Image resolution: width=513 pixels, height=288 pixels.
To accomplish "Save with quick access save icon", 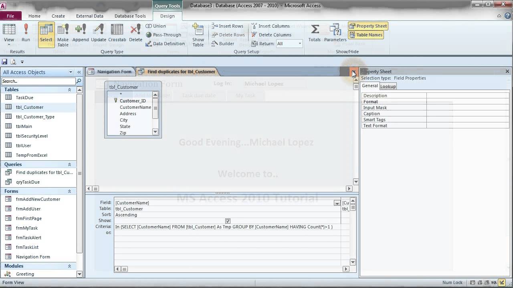I will point(5,62).
